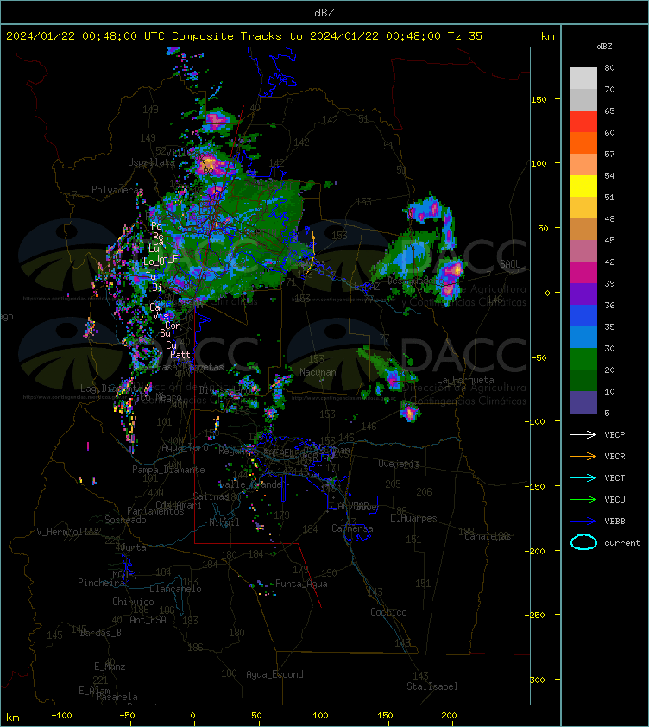This screenshot has height=727, width=649.
Task: Click the 'SACU' place label
Action: click(x=510, y=264)
